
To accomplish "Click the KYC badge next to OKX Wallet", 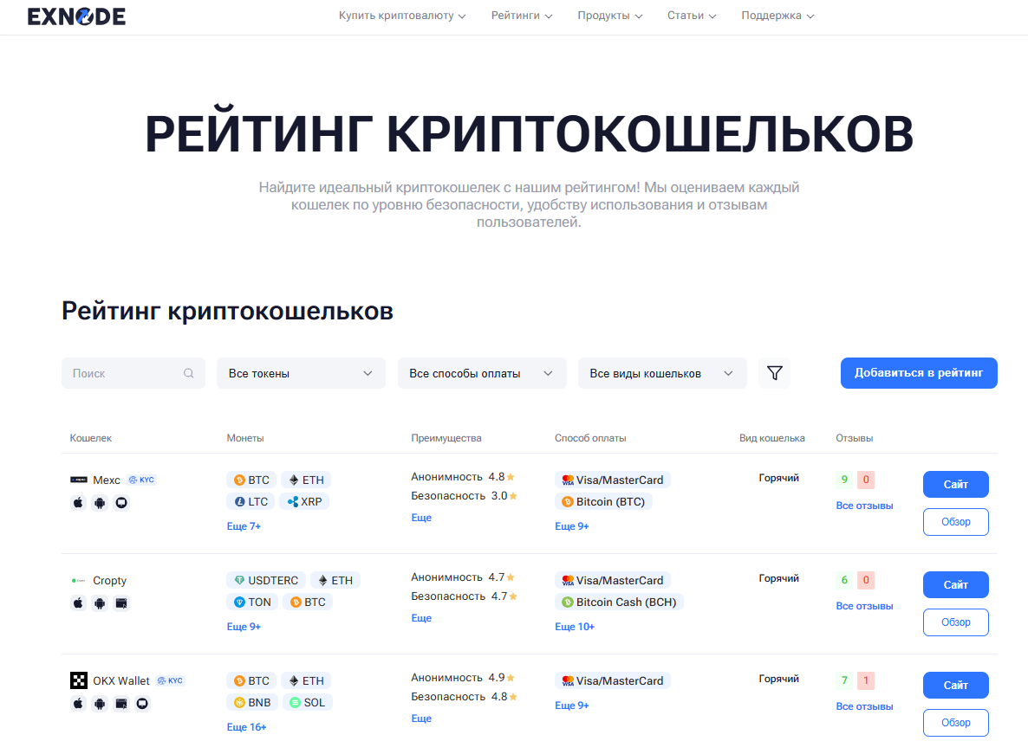I will 171,680.
